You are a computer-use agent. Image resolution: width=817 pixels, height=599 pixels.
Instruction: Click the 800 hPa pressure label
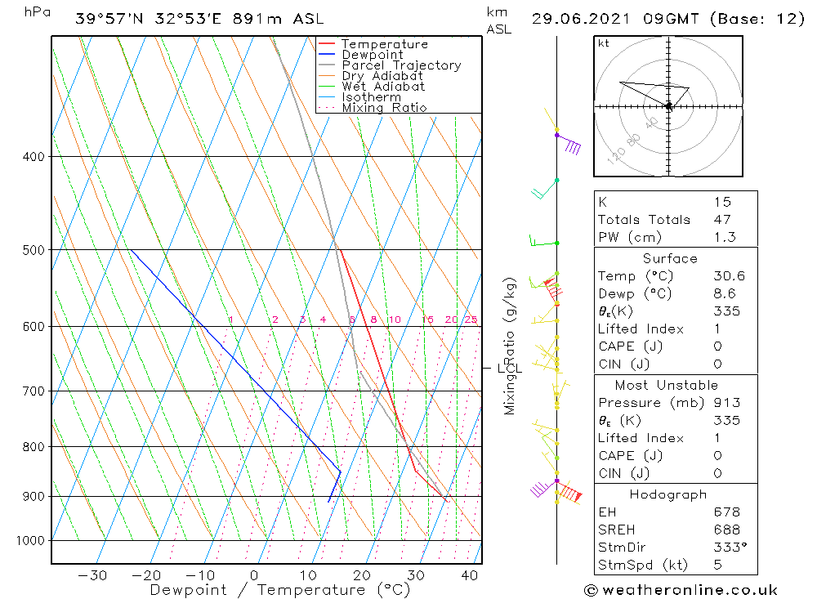pyautogui.click(x=33, y=447)
